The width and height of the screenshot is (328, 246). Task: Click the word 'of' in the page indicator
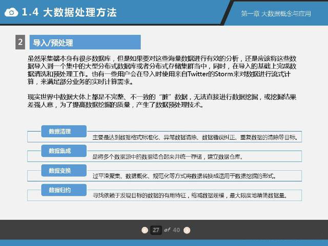tap(167, 230)
